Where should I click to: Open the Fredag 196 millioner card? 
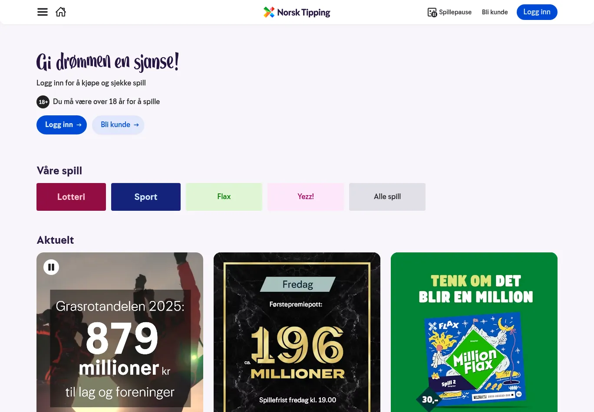coord(297,332)
